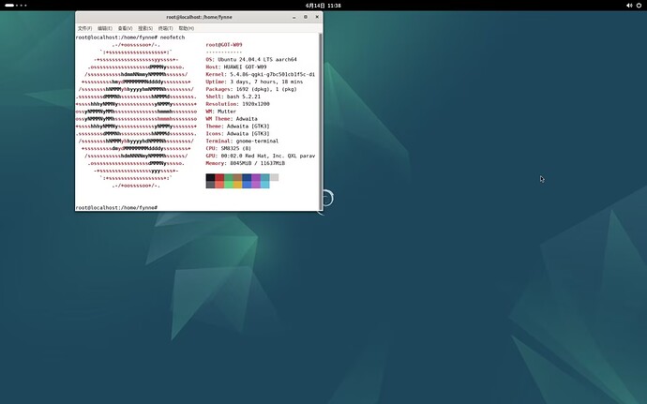Viewport: 647px width, 404px height.
Task: Open the 帮助(H) menu in the terminal
Action: point(186,28)
